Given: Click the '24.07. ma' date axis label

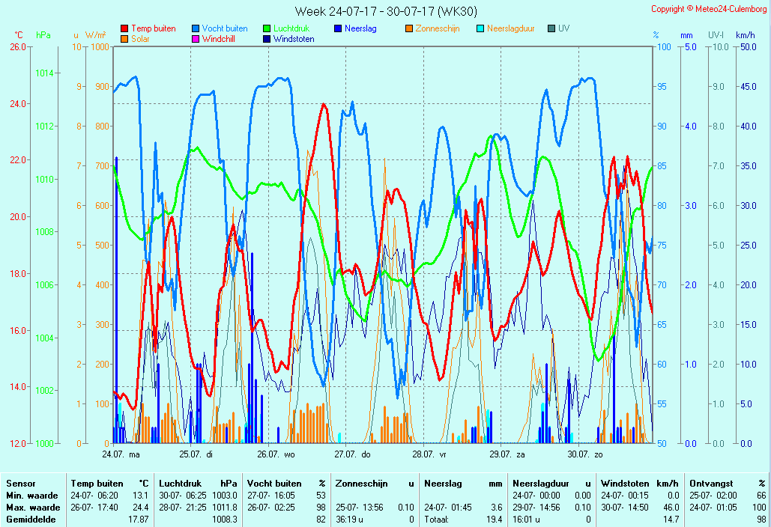Looking at the screenshot, I should [x=121, y=454].
